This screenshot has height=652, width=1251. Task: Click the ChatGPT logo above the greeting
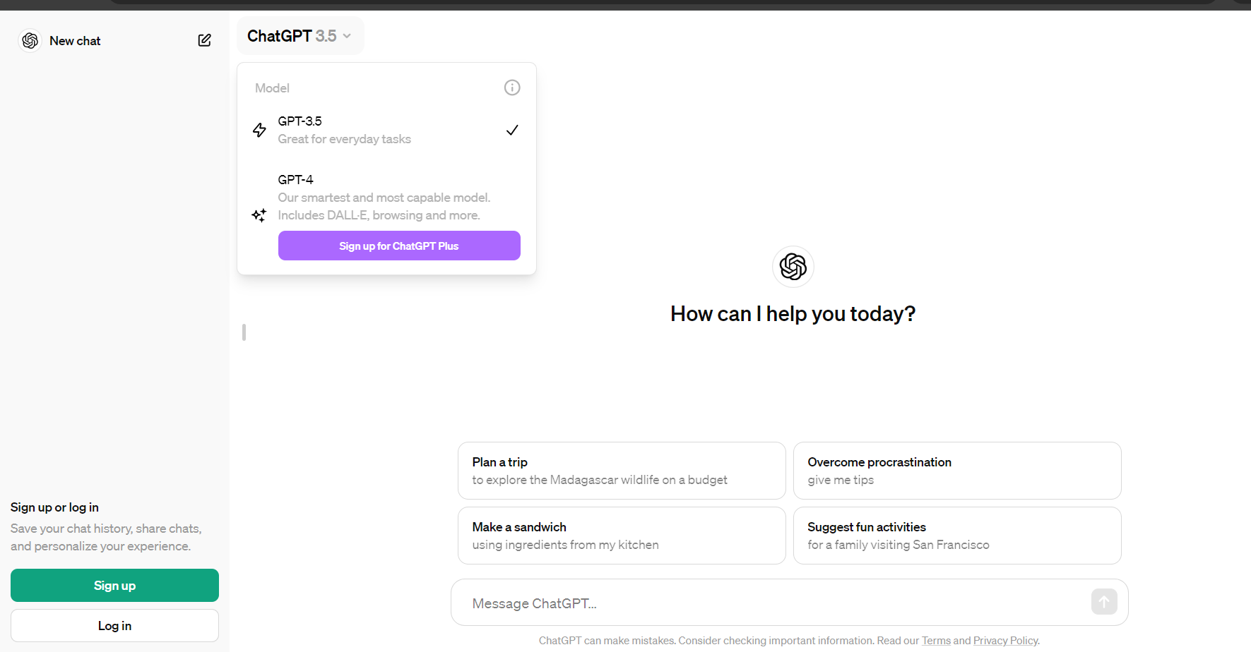[x=793, y=267]
